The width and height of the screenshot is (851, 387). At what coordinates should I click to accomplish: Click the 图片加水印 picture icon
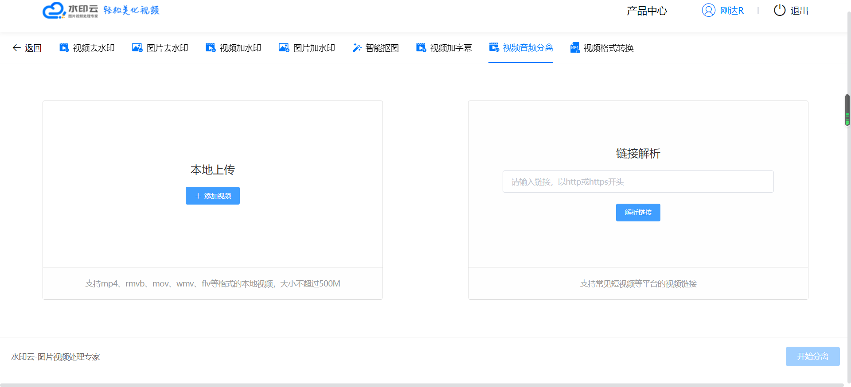(x=284, y=48)
